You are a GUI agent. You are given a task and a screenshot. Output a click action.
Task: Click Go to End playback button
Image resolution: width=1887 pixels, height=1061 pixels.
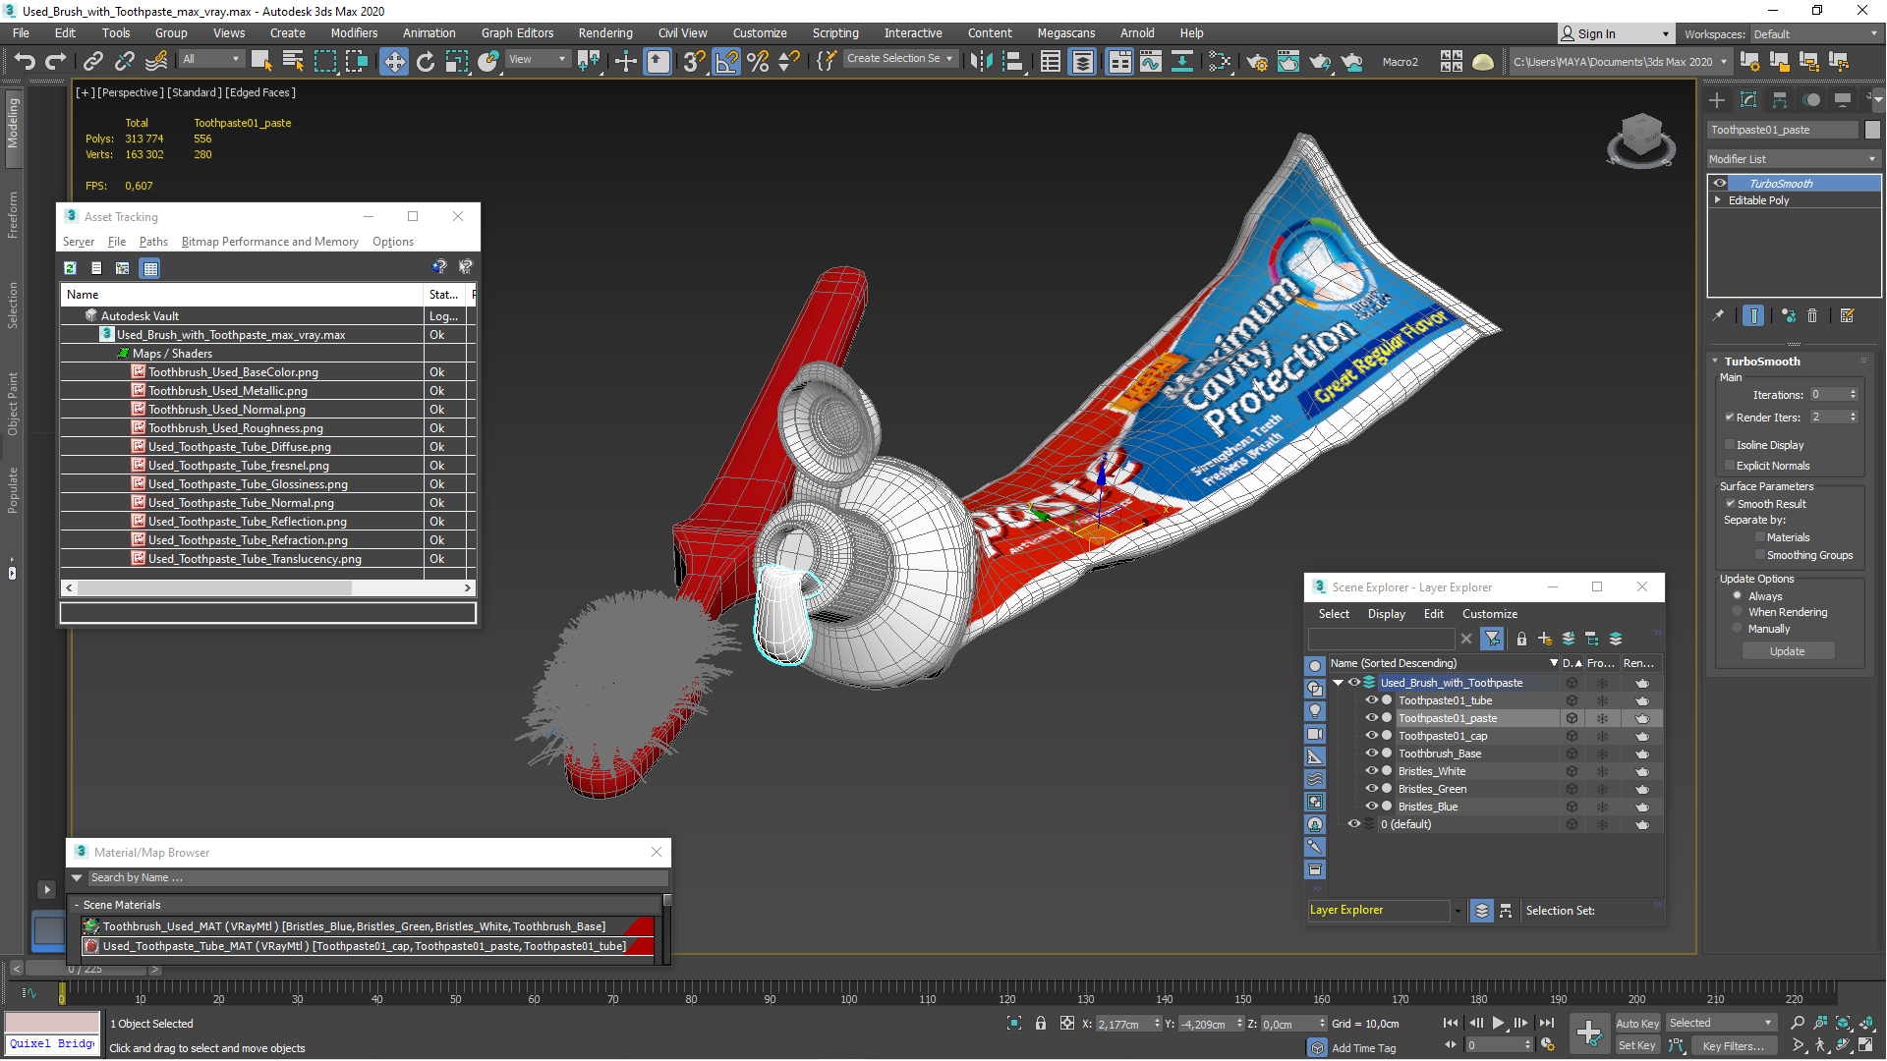(x=1547, y=1023)
